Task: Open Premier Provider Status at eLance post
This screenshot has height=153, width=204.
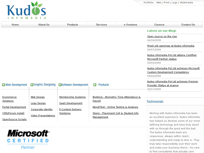Action: click(x=173, y=83)
